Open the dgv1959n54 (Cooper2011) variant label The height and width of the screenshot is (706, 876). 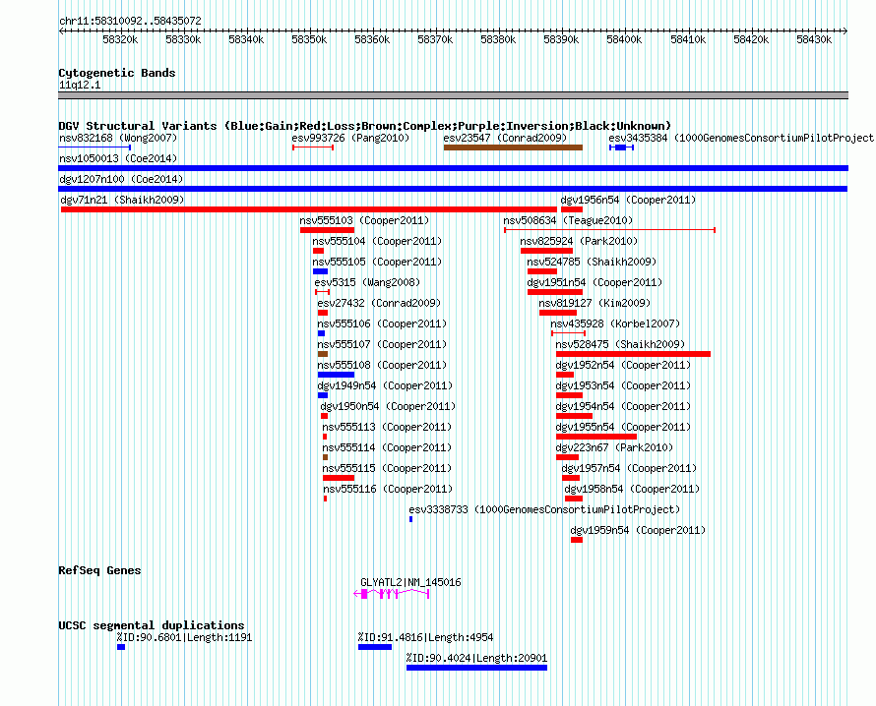tap(638, 530)
